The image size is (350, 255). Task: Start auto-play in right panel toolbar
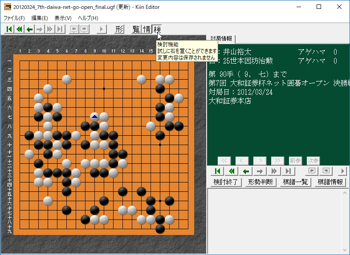(x=342, y=171)
